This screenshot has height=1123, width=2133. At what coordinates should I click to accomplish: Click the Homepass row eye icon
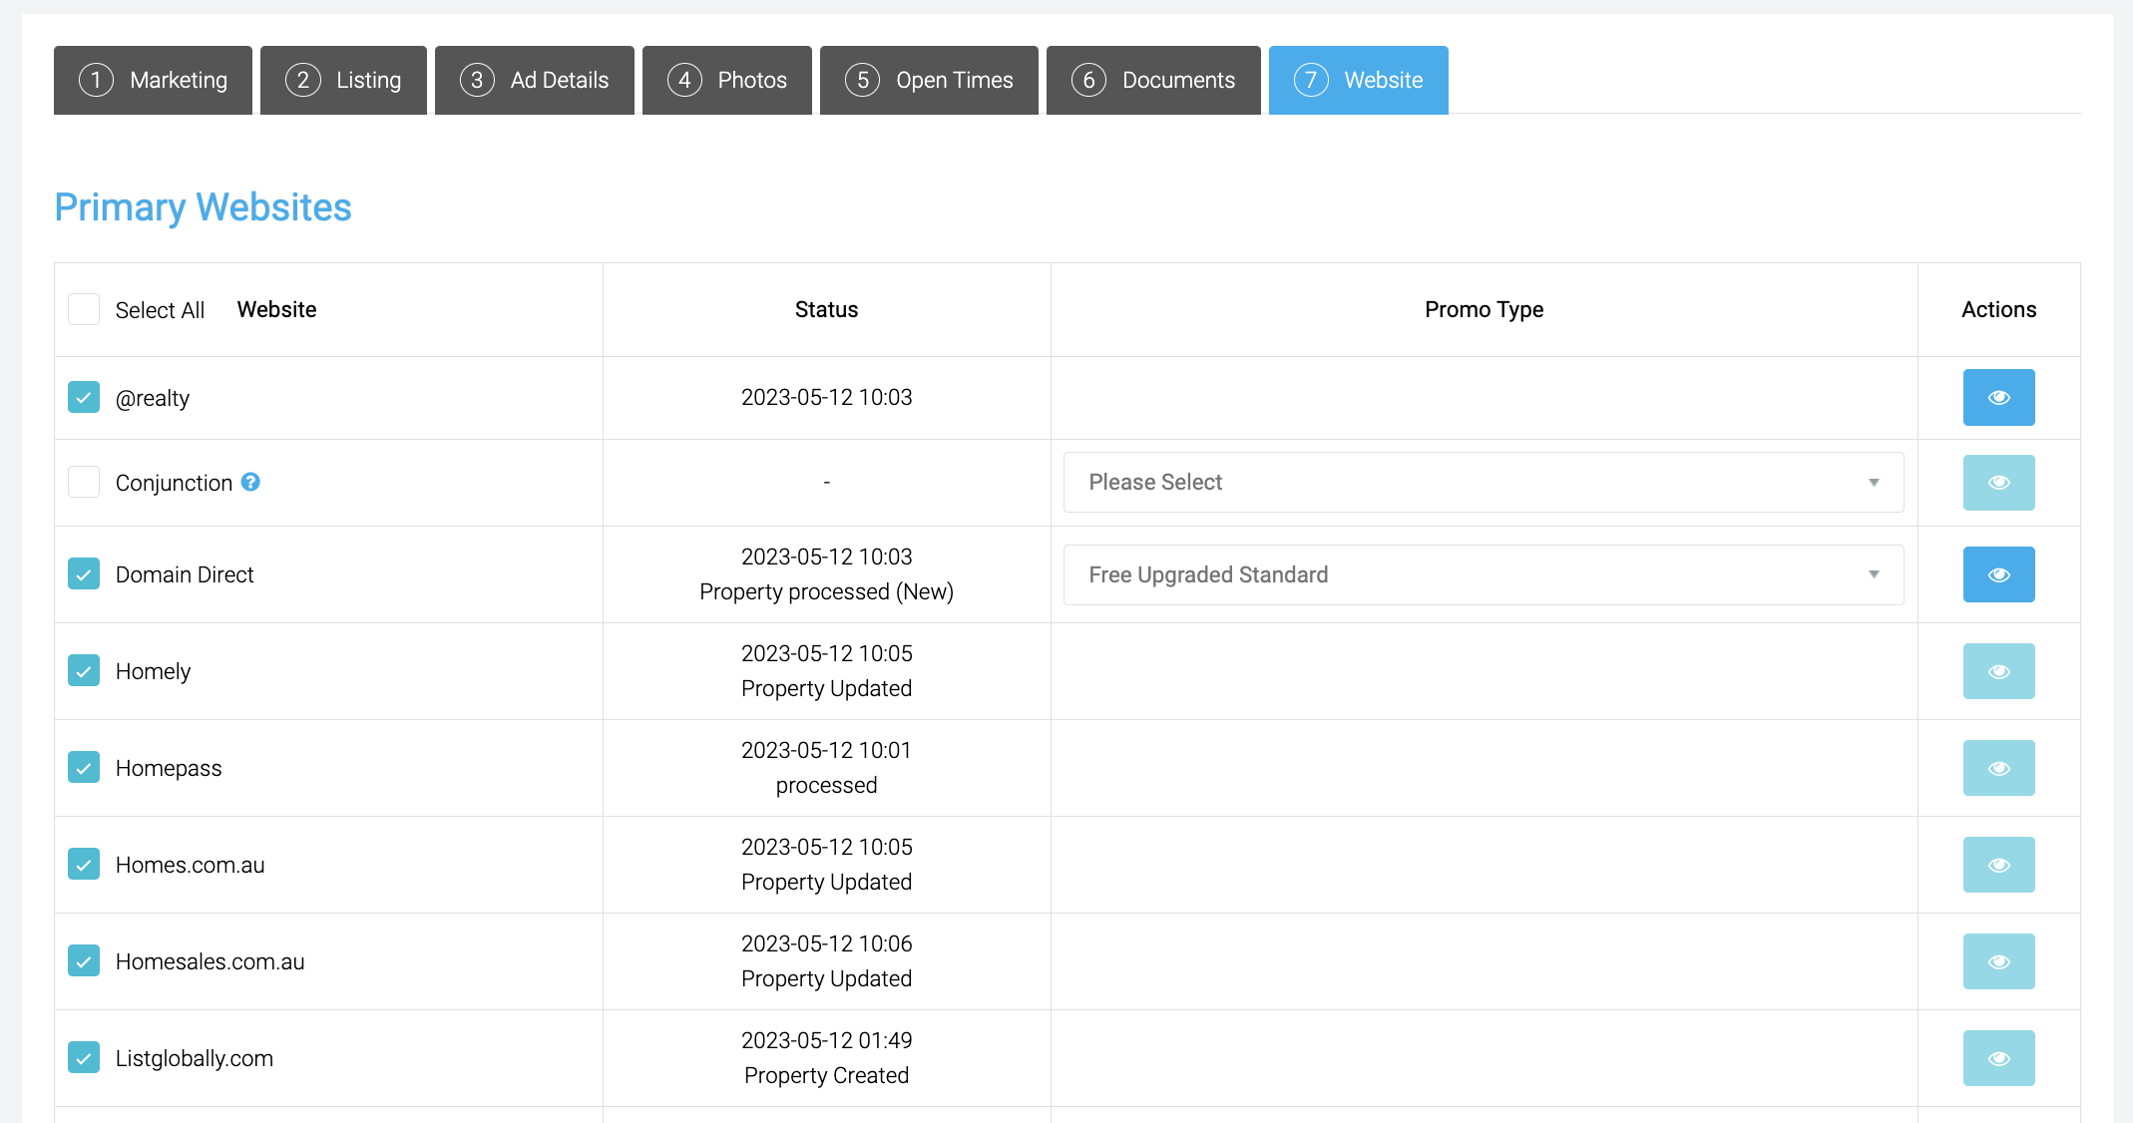pos(1998,768)
